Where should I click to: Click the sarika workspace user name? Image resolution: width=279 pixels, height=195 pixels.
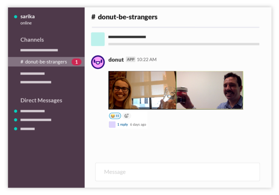tap(27, 16)
